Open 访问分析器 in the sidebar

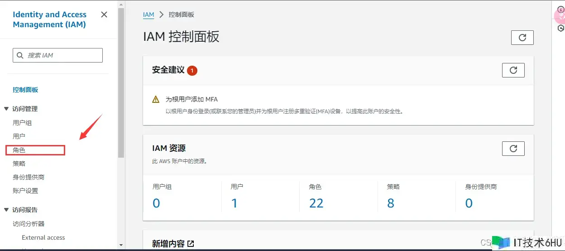(x=29, y=224)
